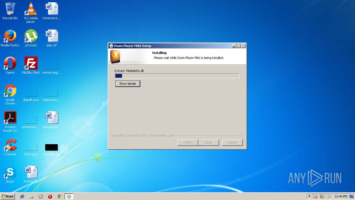This screenshot has height=200, width=355.
Task: Select the fface.png file icon
Action: pyautogui.click(x=31, y=149)
